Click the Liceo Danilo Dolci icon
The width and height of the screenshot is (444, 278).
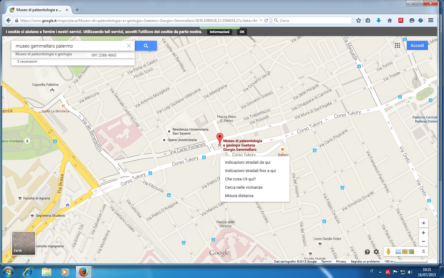click(x=320, y=244)
